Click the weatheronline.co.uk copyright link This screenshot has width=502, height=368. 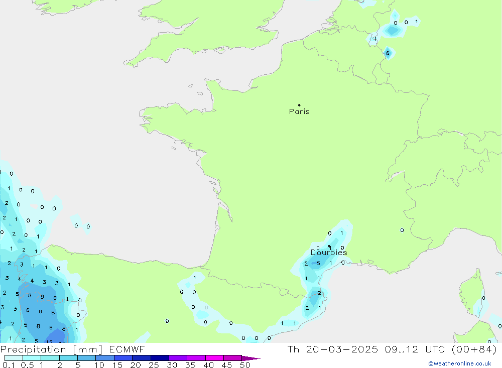click(x=460, y=363)
